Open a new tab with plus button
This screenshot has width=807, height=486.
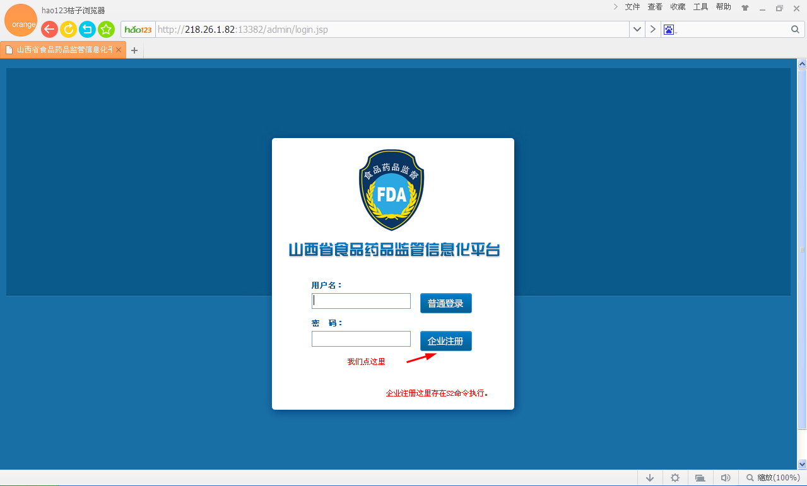(134, 50)
